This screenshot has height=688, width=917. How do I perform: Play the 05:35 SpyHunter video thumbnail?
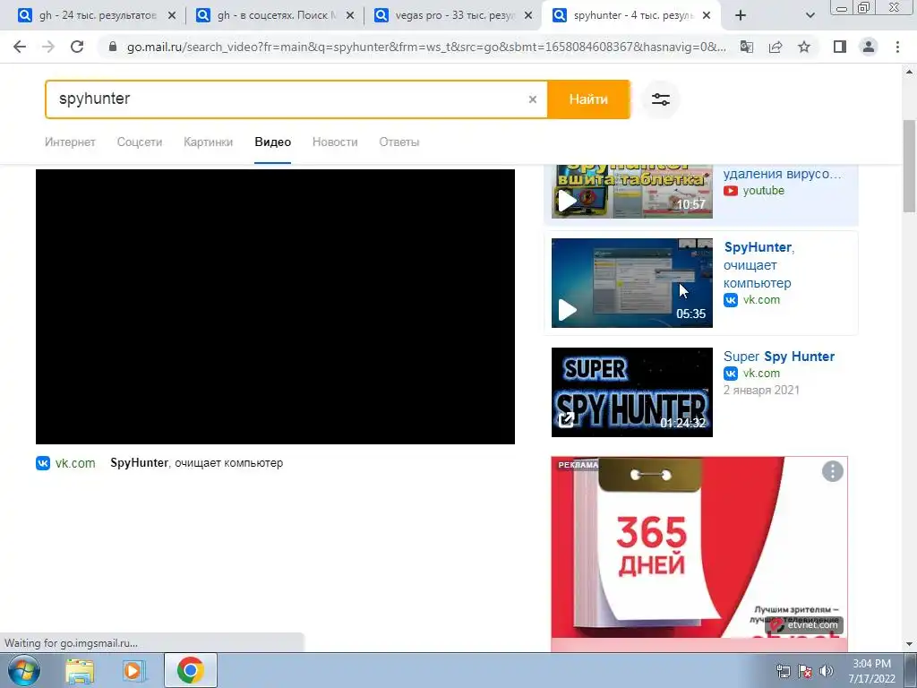[631, 282]
